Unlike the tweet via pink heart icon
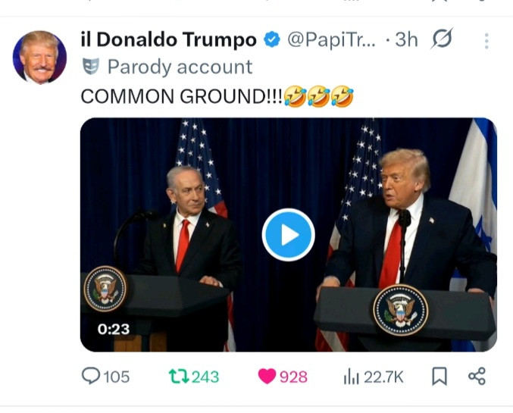The image size is (513, 413). click(x=267, y=377)
